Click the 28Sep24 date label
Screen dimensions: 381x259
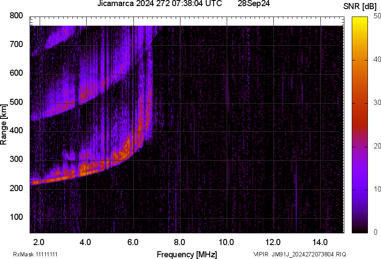pos(254,4)
